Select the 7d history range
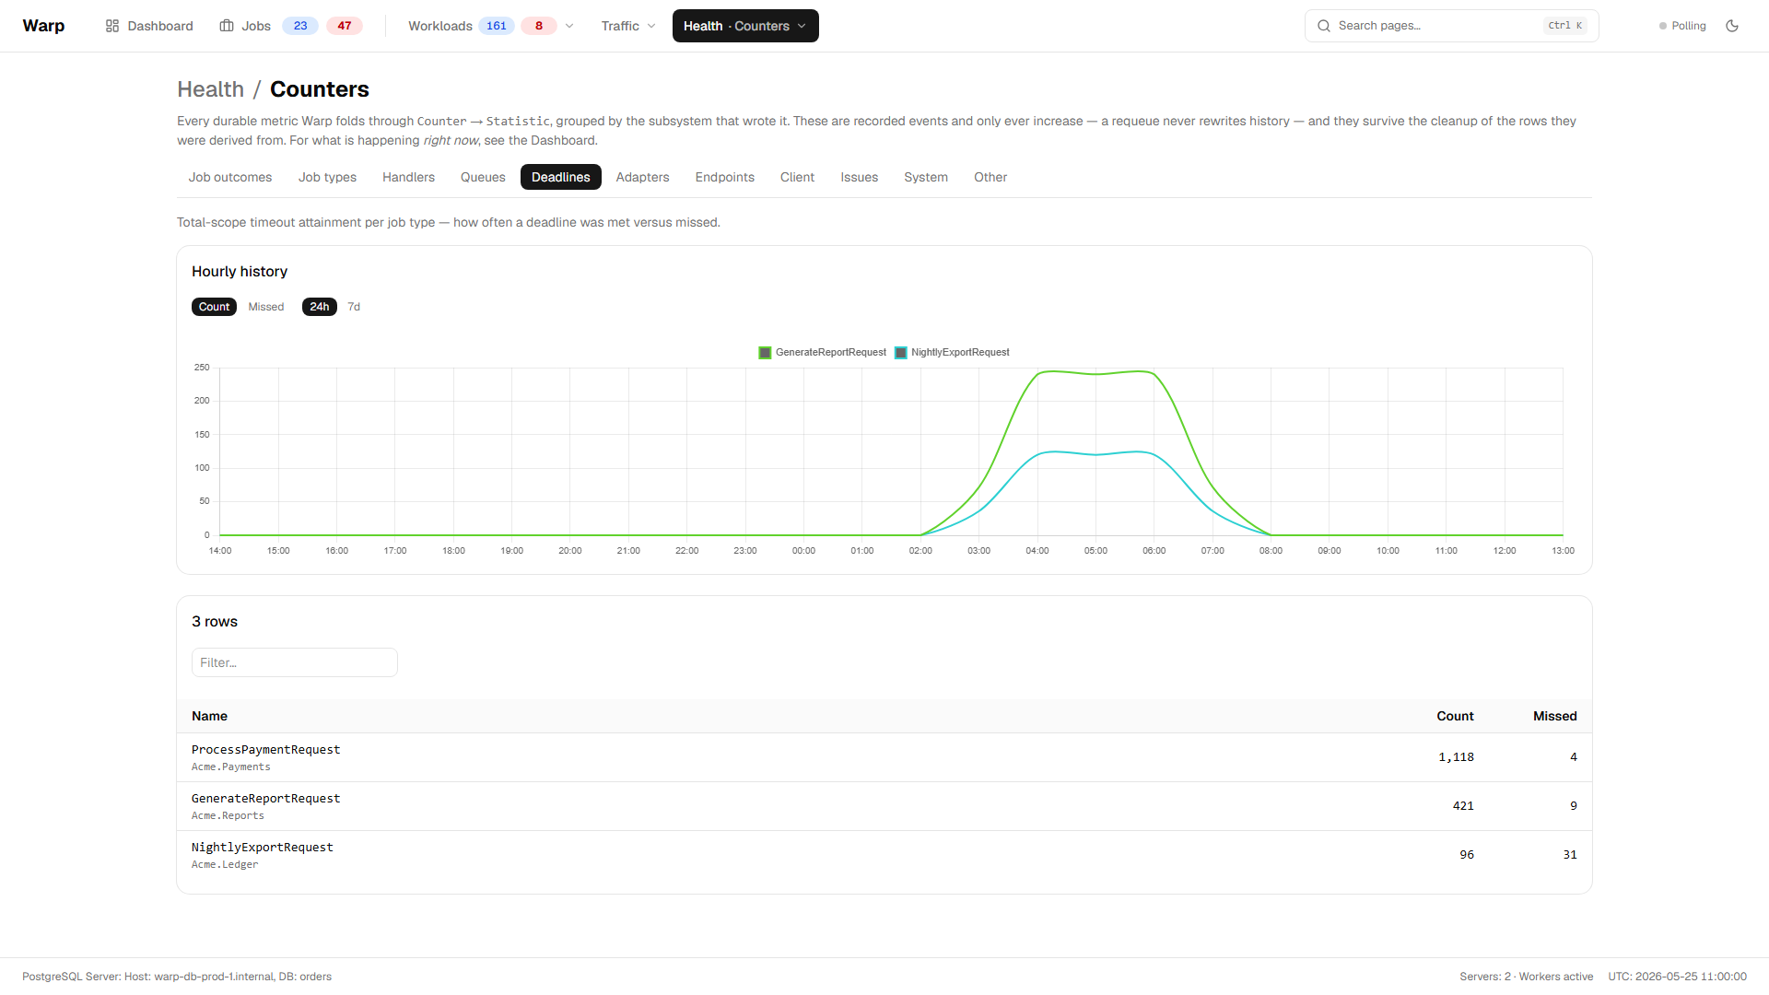The image size is (1769, 995). coord(354,307)
